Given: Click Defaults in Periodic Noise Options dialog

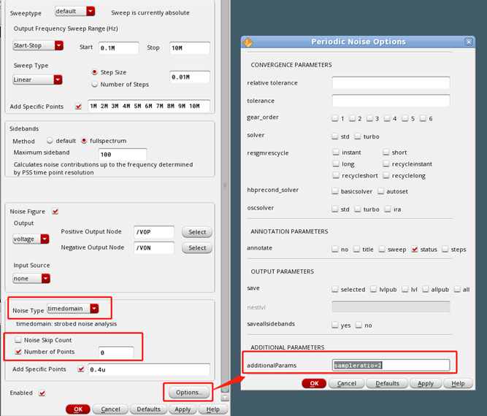Looking at the screenshot, I should click(x=387, y=383).
